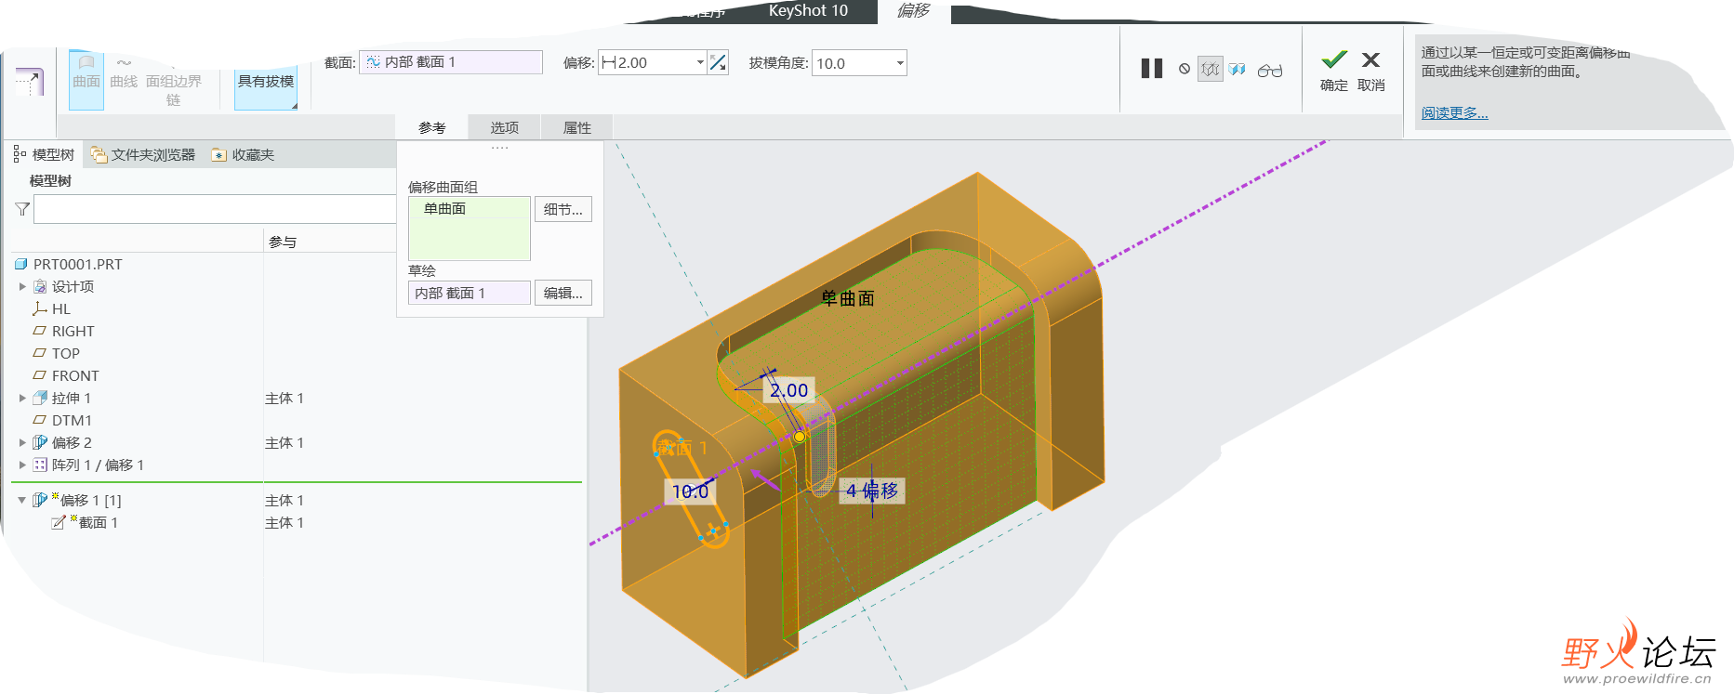Cancel the offset with 取消
This screenshot has height=694, width=1734.
1371,70
